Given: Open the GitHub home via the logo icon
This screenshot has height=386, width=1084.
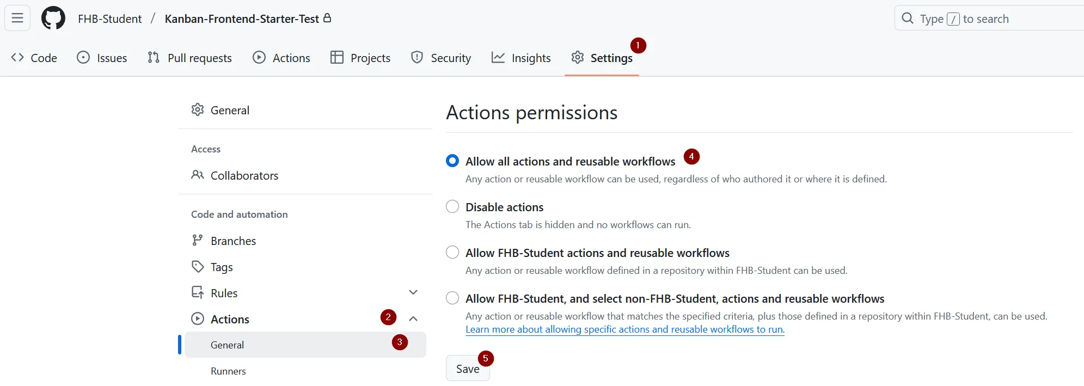Looking at the screenshot, I should coord(52,18).
